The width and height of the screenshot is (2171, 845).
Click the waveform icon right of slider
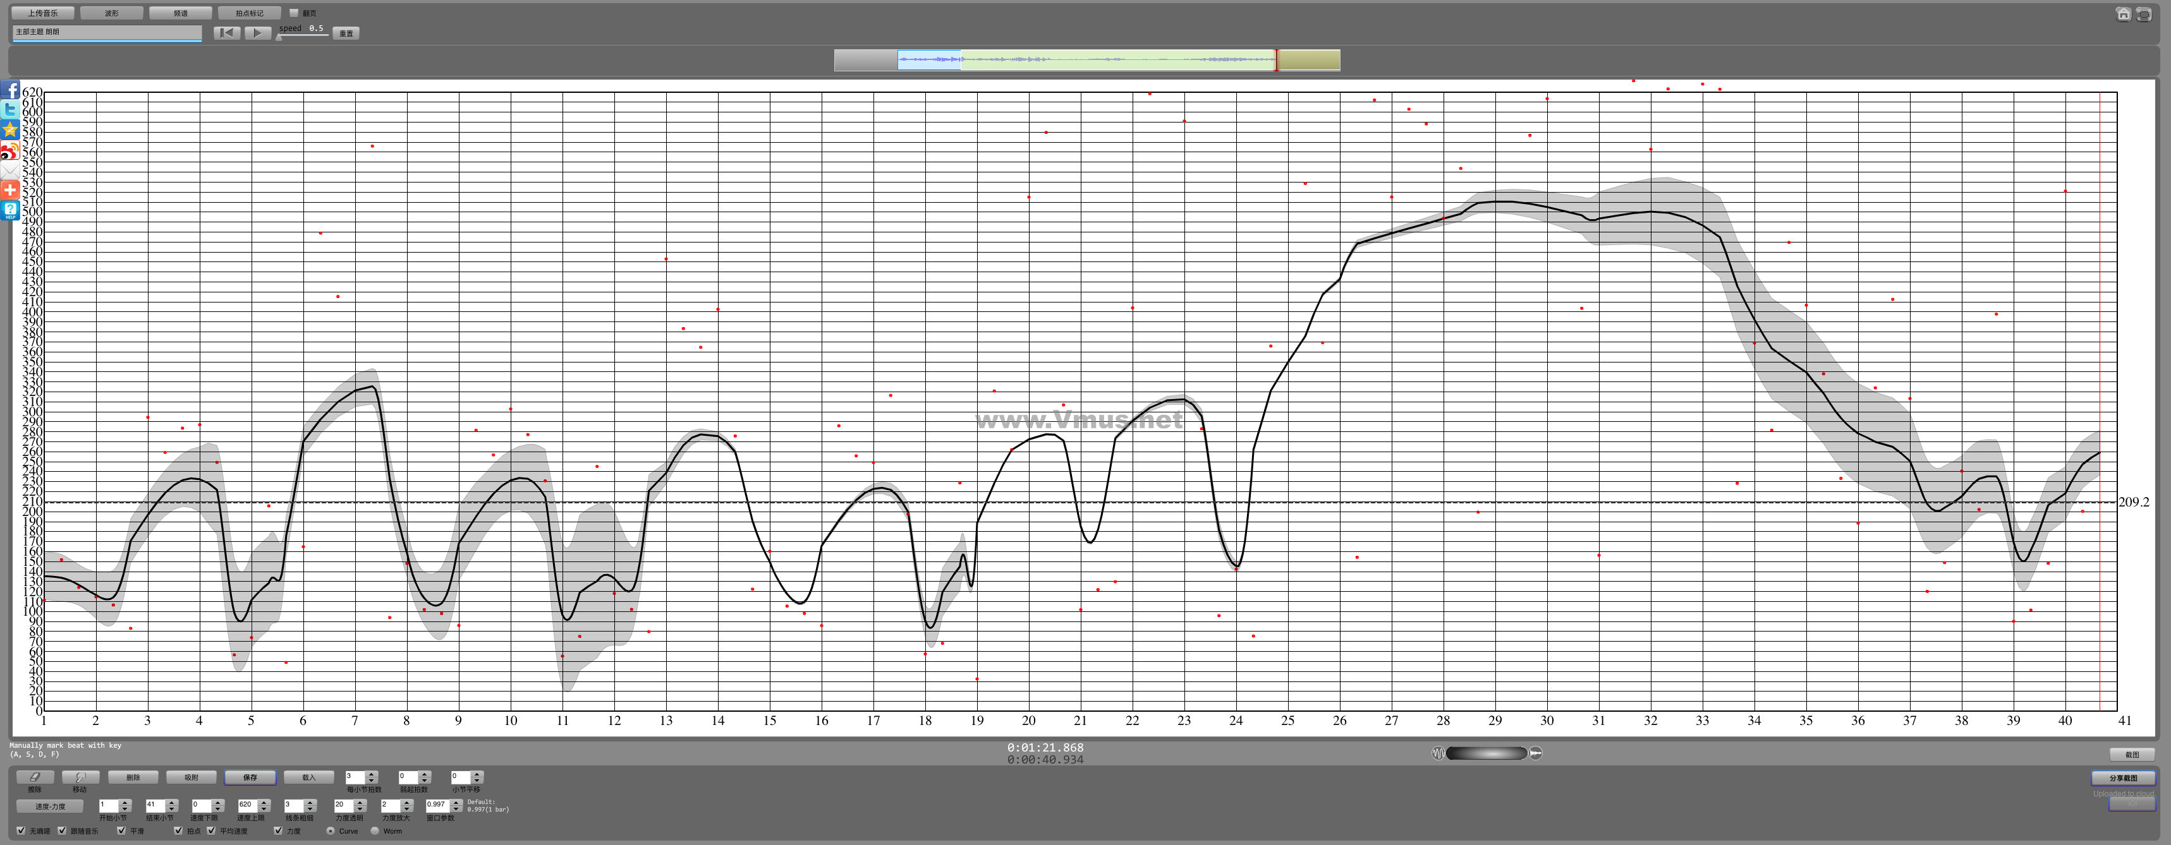pyautogui.click(x=1536, y=753)
